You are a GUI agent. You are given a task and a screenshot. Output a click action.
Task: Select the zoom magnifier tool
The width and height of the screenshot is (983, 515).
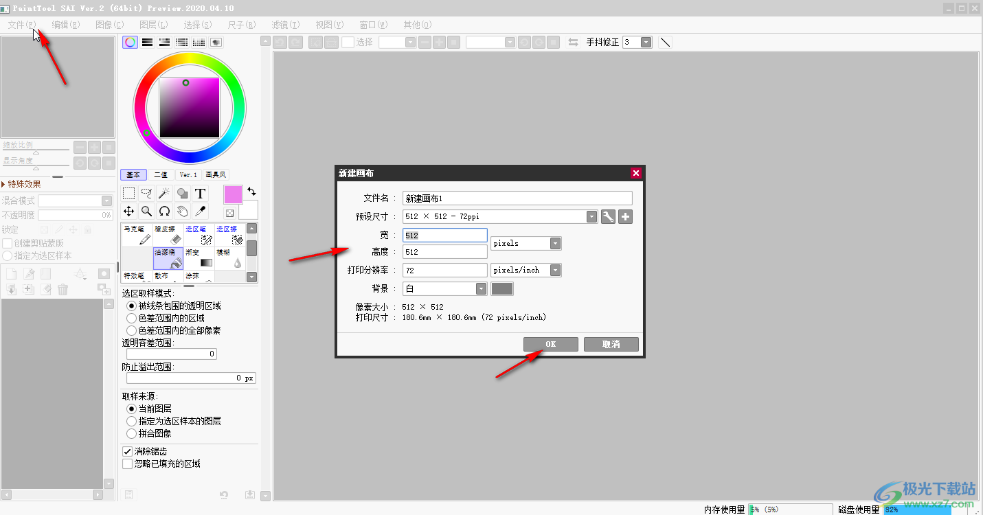tap(146, 211)
